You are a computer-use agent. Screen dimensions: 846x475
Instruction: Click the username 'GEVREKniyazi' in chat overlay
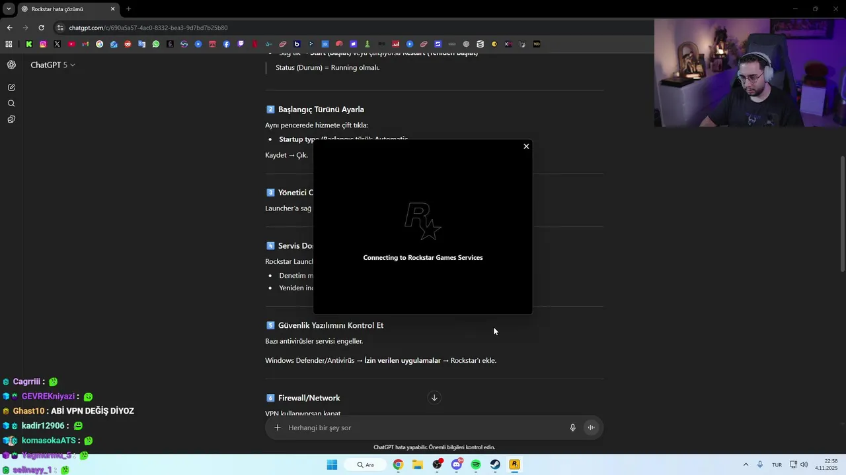click(48, 396)
